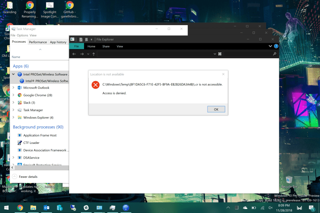Expand the Windows Explorer (4) process group
320x213 pixels.
[13, 117]
